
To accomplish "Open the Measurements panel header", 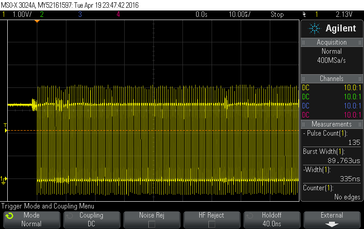I will [332, 124].
